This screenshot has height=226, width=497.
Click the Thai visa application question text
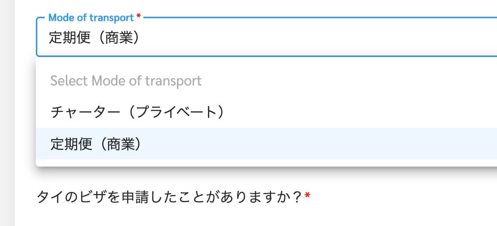(x=168, y=198)
